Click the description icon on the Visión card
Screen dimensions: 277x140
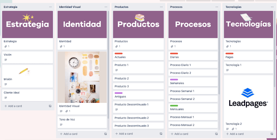point(6,60)
